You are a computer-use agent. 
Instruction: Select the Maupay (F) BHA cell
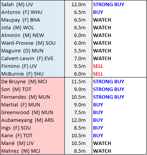click(x=32, y=20)
